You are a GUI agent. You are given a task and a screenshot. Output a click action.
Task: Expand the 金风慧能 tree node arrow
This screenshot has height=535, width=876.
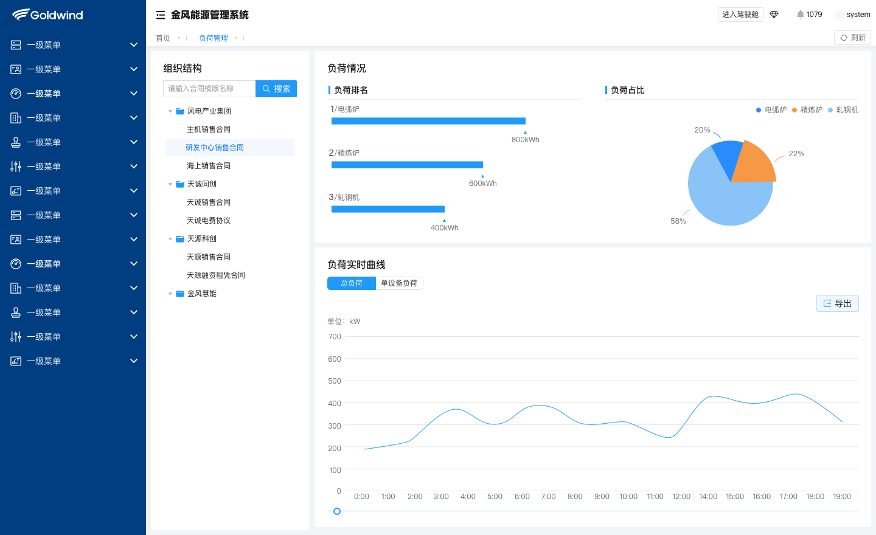point(170,294)
